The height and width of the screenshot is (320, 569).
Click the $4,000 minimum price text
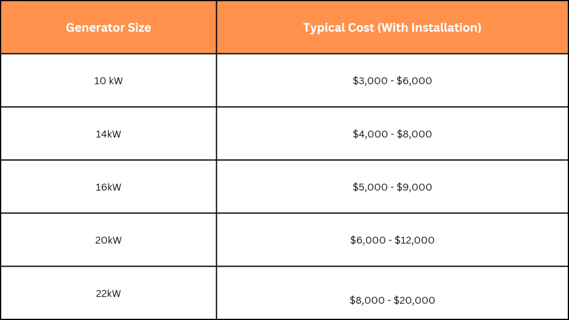coord(370,134)
